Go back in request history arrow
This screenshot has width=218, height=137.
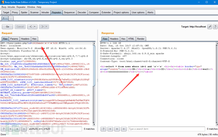coord(31,27)
